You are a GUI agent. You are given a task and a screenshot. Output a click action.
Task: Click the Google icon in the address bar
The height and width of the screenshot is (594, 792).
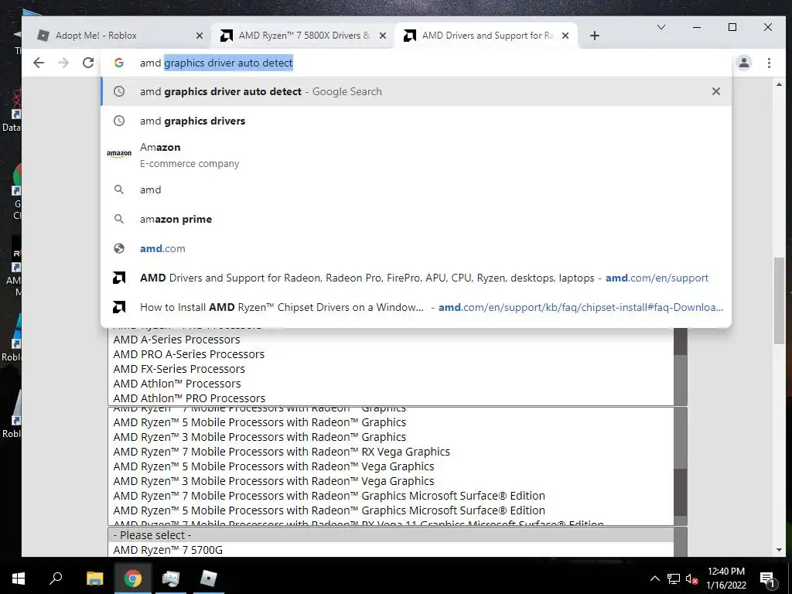click(118, 63)
